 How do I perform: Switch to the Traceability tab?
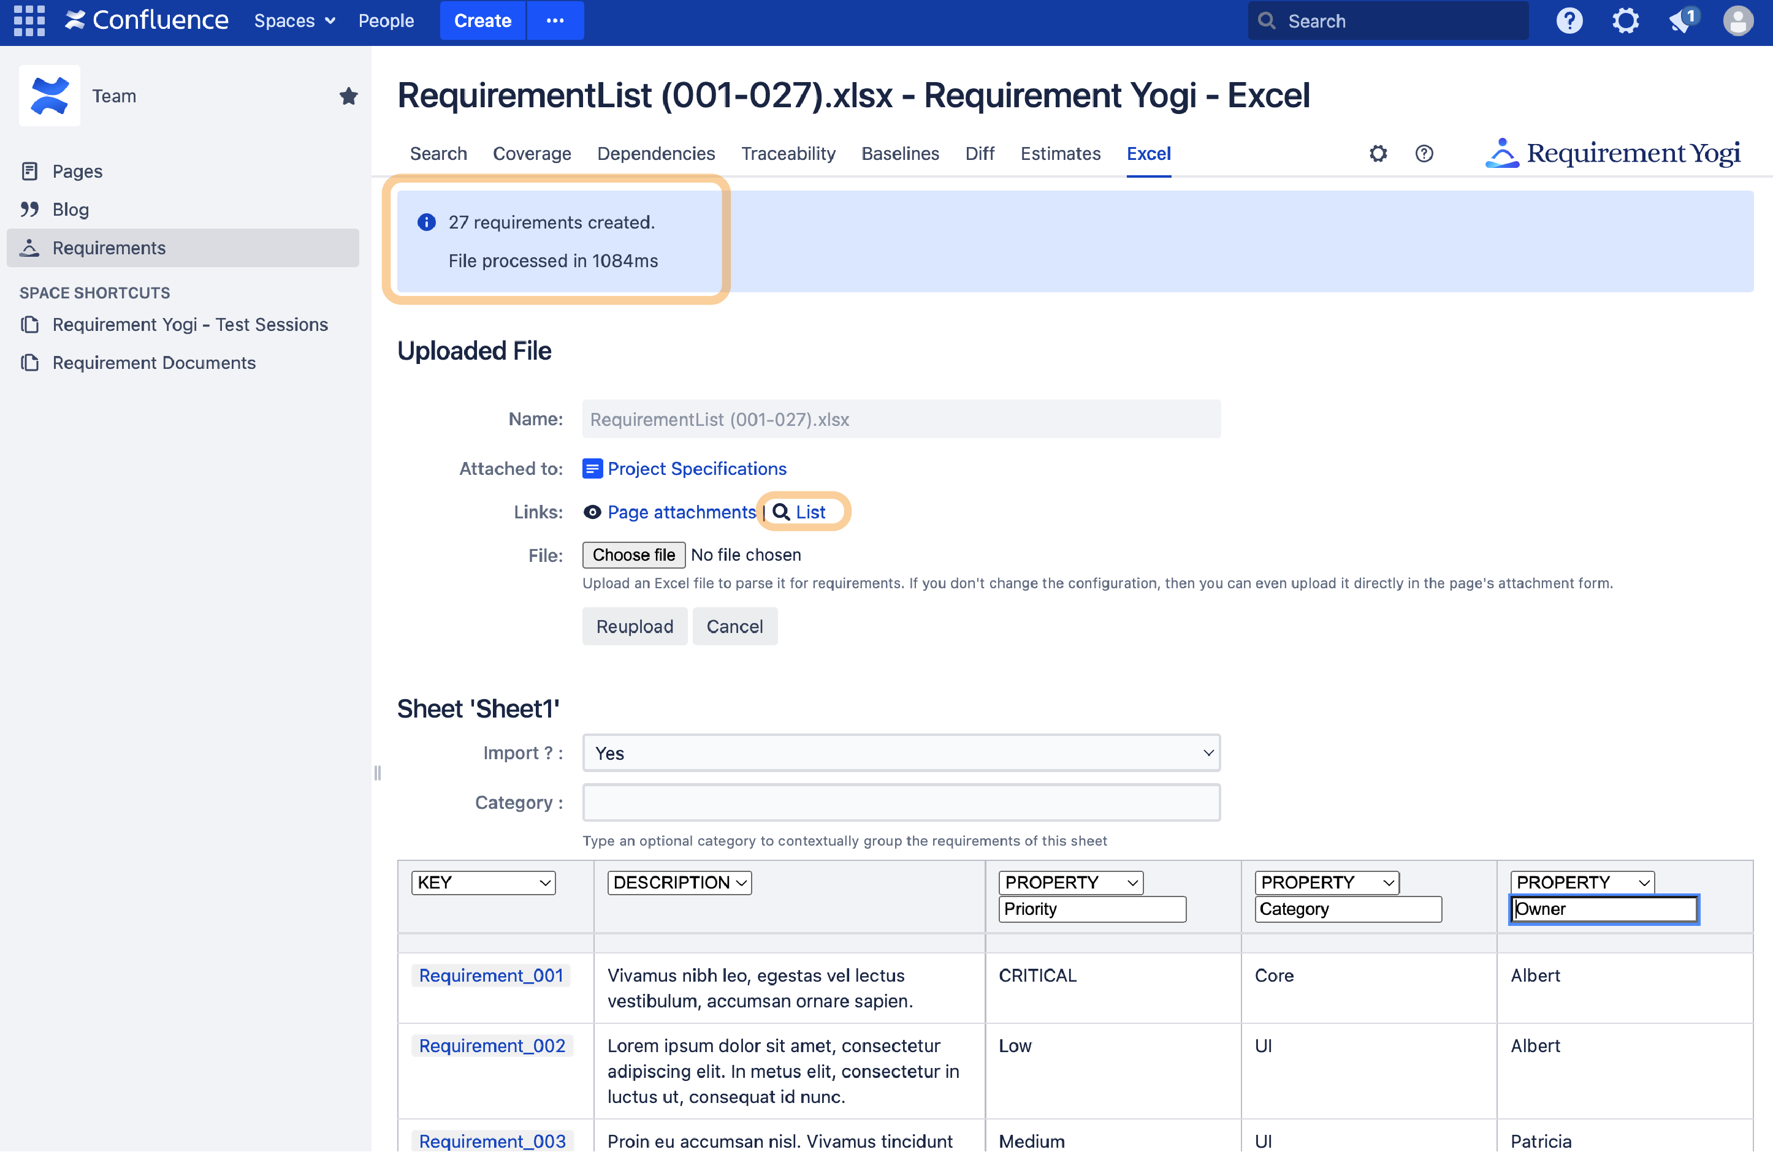788,153
